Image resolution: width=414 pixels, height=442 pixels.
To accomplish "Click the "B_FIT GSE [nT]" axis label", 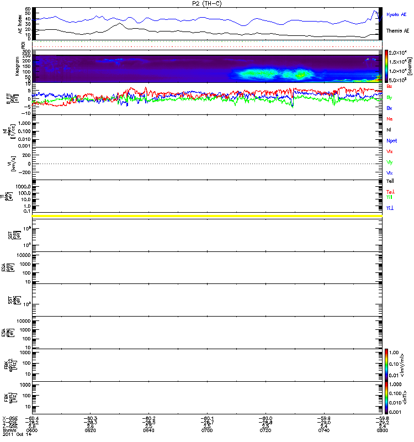I will (x=12, y=99).
